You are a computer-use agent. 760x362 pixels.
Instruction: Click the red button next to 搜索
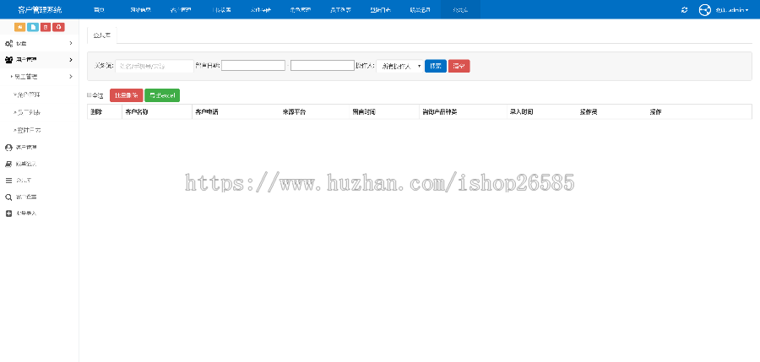click(459, 66)
